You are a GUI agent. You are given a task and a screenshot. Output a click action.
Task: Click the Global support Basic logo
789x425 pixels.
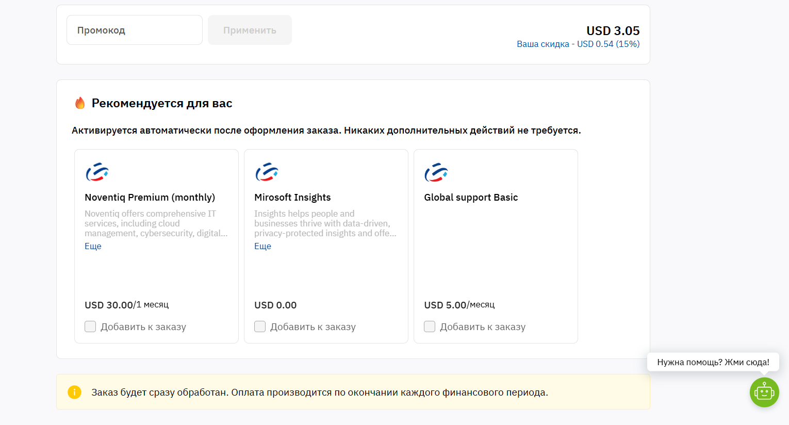tap(436, 172)
